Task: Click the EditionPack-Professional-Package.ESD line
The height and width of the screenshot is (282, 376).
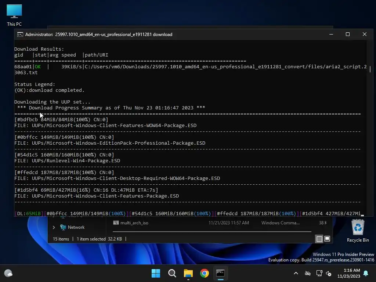Action: point(110,143)
